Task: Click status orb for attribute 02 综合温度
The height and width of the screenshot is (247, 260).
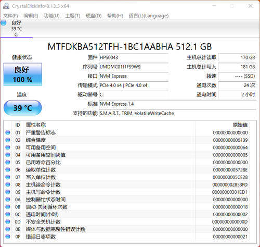Action: coord(8,140)
